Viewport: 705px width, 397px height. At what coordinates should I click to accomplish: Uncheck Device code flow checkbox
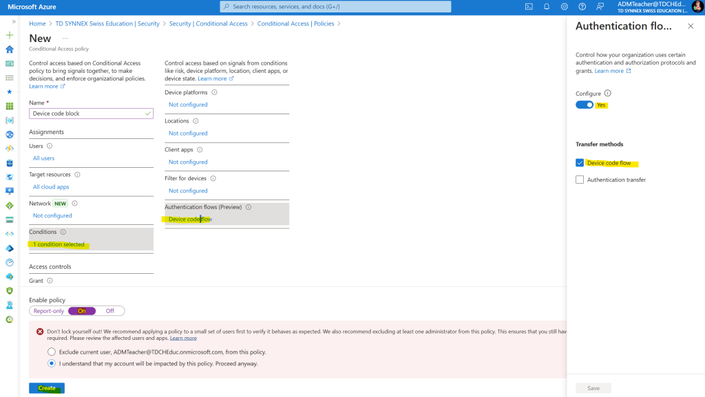point(580,163)
